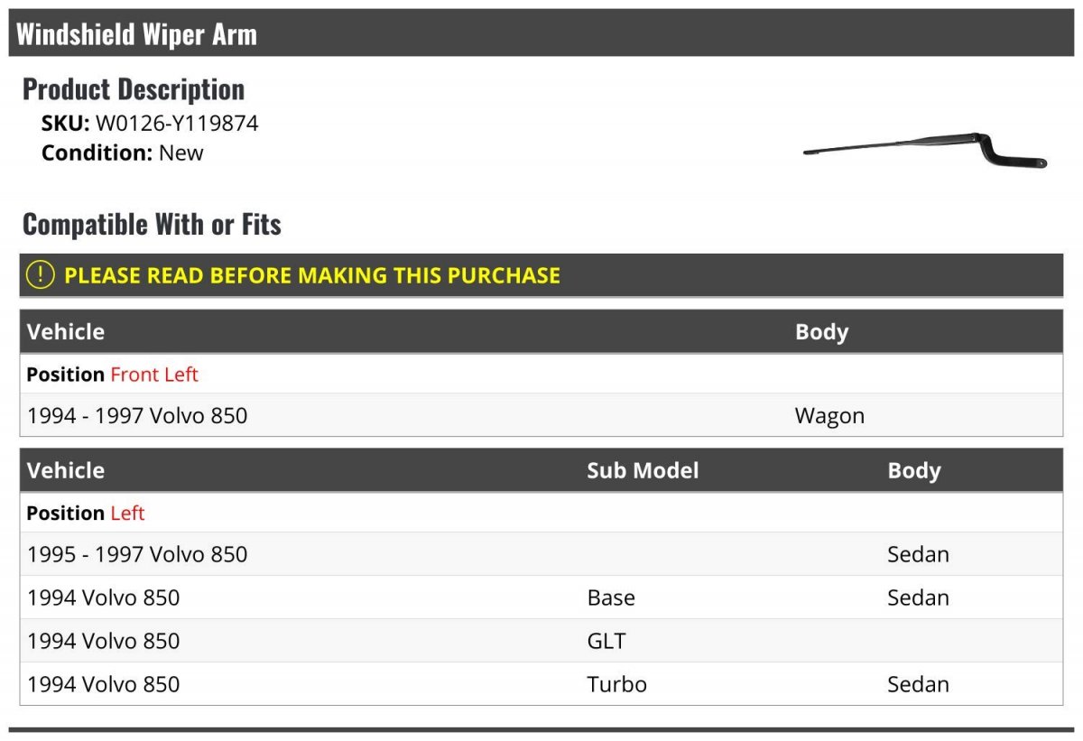1083x741 pixels.
Task: Click the yellow exclamation warning icon
Action: (x=41, y=275)
